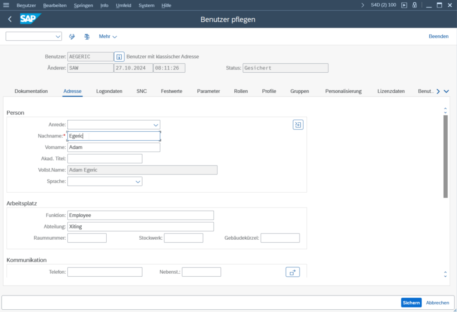This screenshot has height=312, width=457.
Task: Select the Adresse tab
Action: (x=72, y=91)
